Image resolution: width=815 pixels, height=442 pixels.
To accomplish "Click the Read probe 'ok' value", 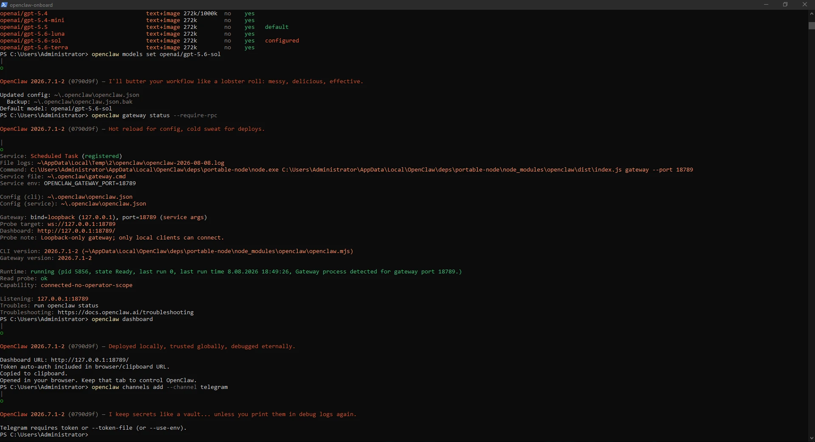I will [44, 279].
